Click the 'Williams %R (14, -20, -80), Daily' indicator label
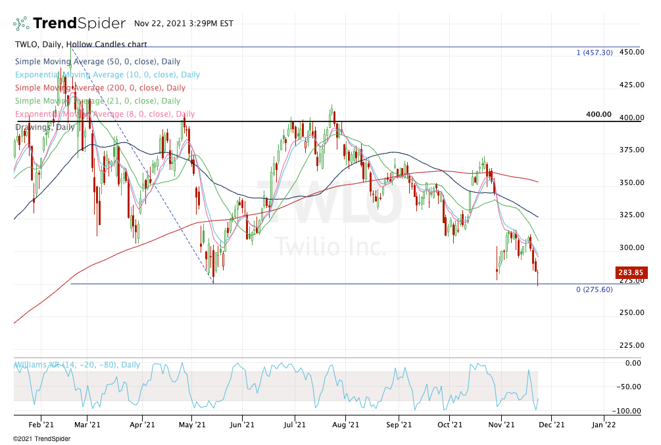 click(x=78, y=365)
